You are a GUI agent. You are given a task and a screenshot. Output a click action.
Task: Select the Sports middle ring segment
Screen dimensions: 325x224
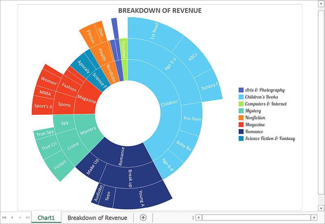coord(64,105)
